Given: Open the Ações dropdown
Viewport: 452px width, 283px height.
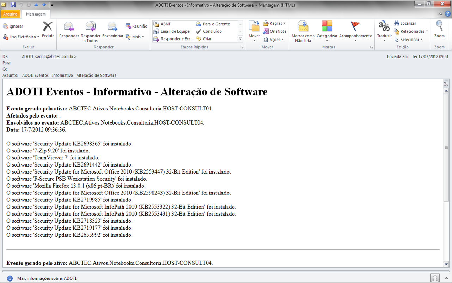Looking at the screenshot, I should (274, 40).
